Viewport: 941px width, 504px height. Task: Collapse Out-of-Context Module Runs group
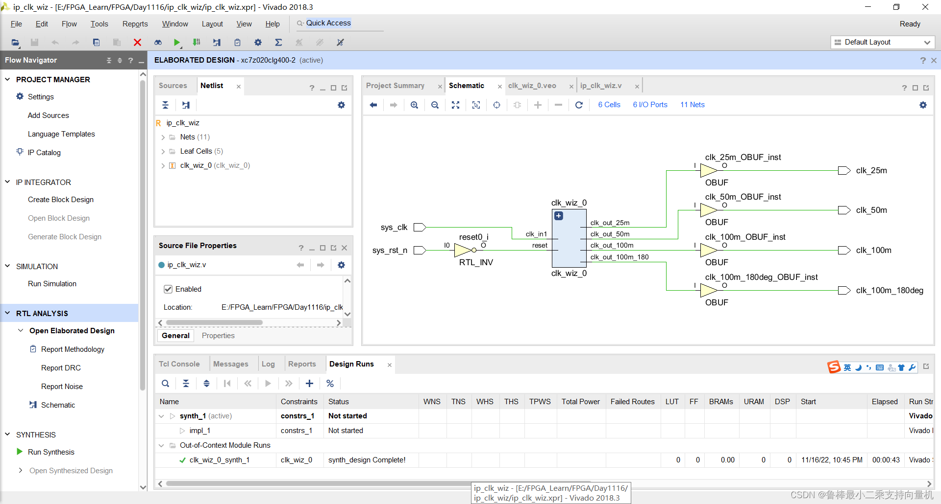tap(161, 446)
